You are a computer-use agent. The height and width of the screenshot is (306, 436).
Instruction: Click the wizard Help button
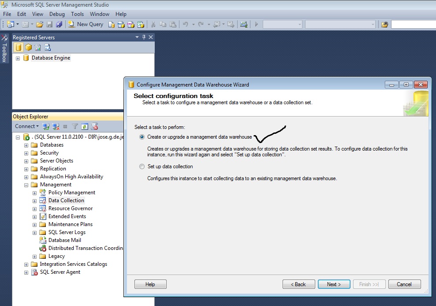[x=150, y=284]
